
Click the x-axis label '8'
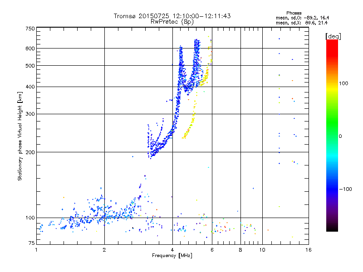pos(240,250)
